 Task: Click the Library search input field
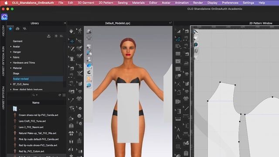(x=19, y=95)
